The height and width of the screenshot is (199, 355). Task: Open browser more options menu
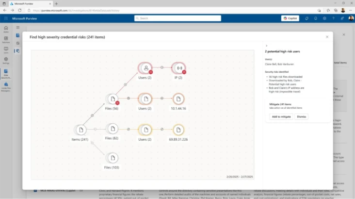(351, 10)
